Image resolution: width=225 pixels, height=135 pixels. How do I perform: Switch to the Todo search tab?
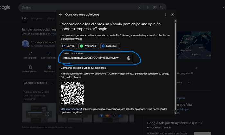click(24, 19)
